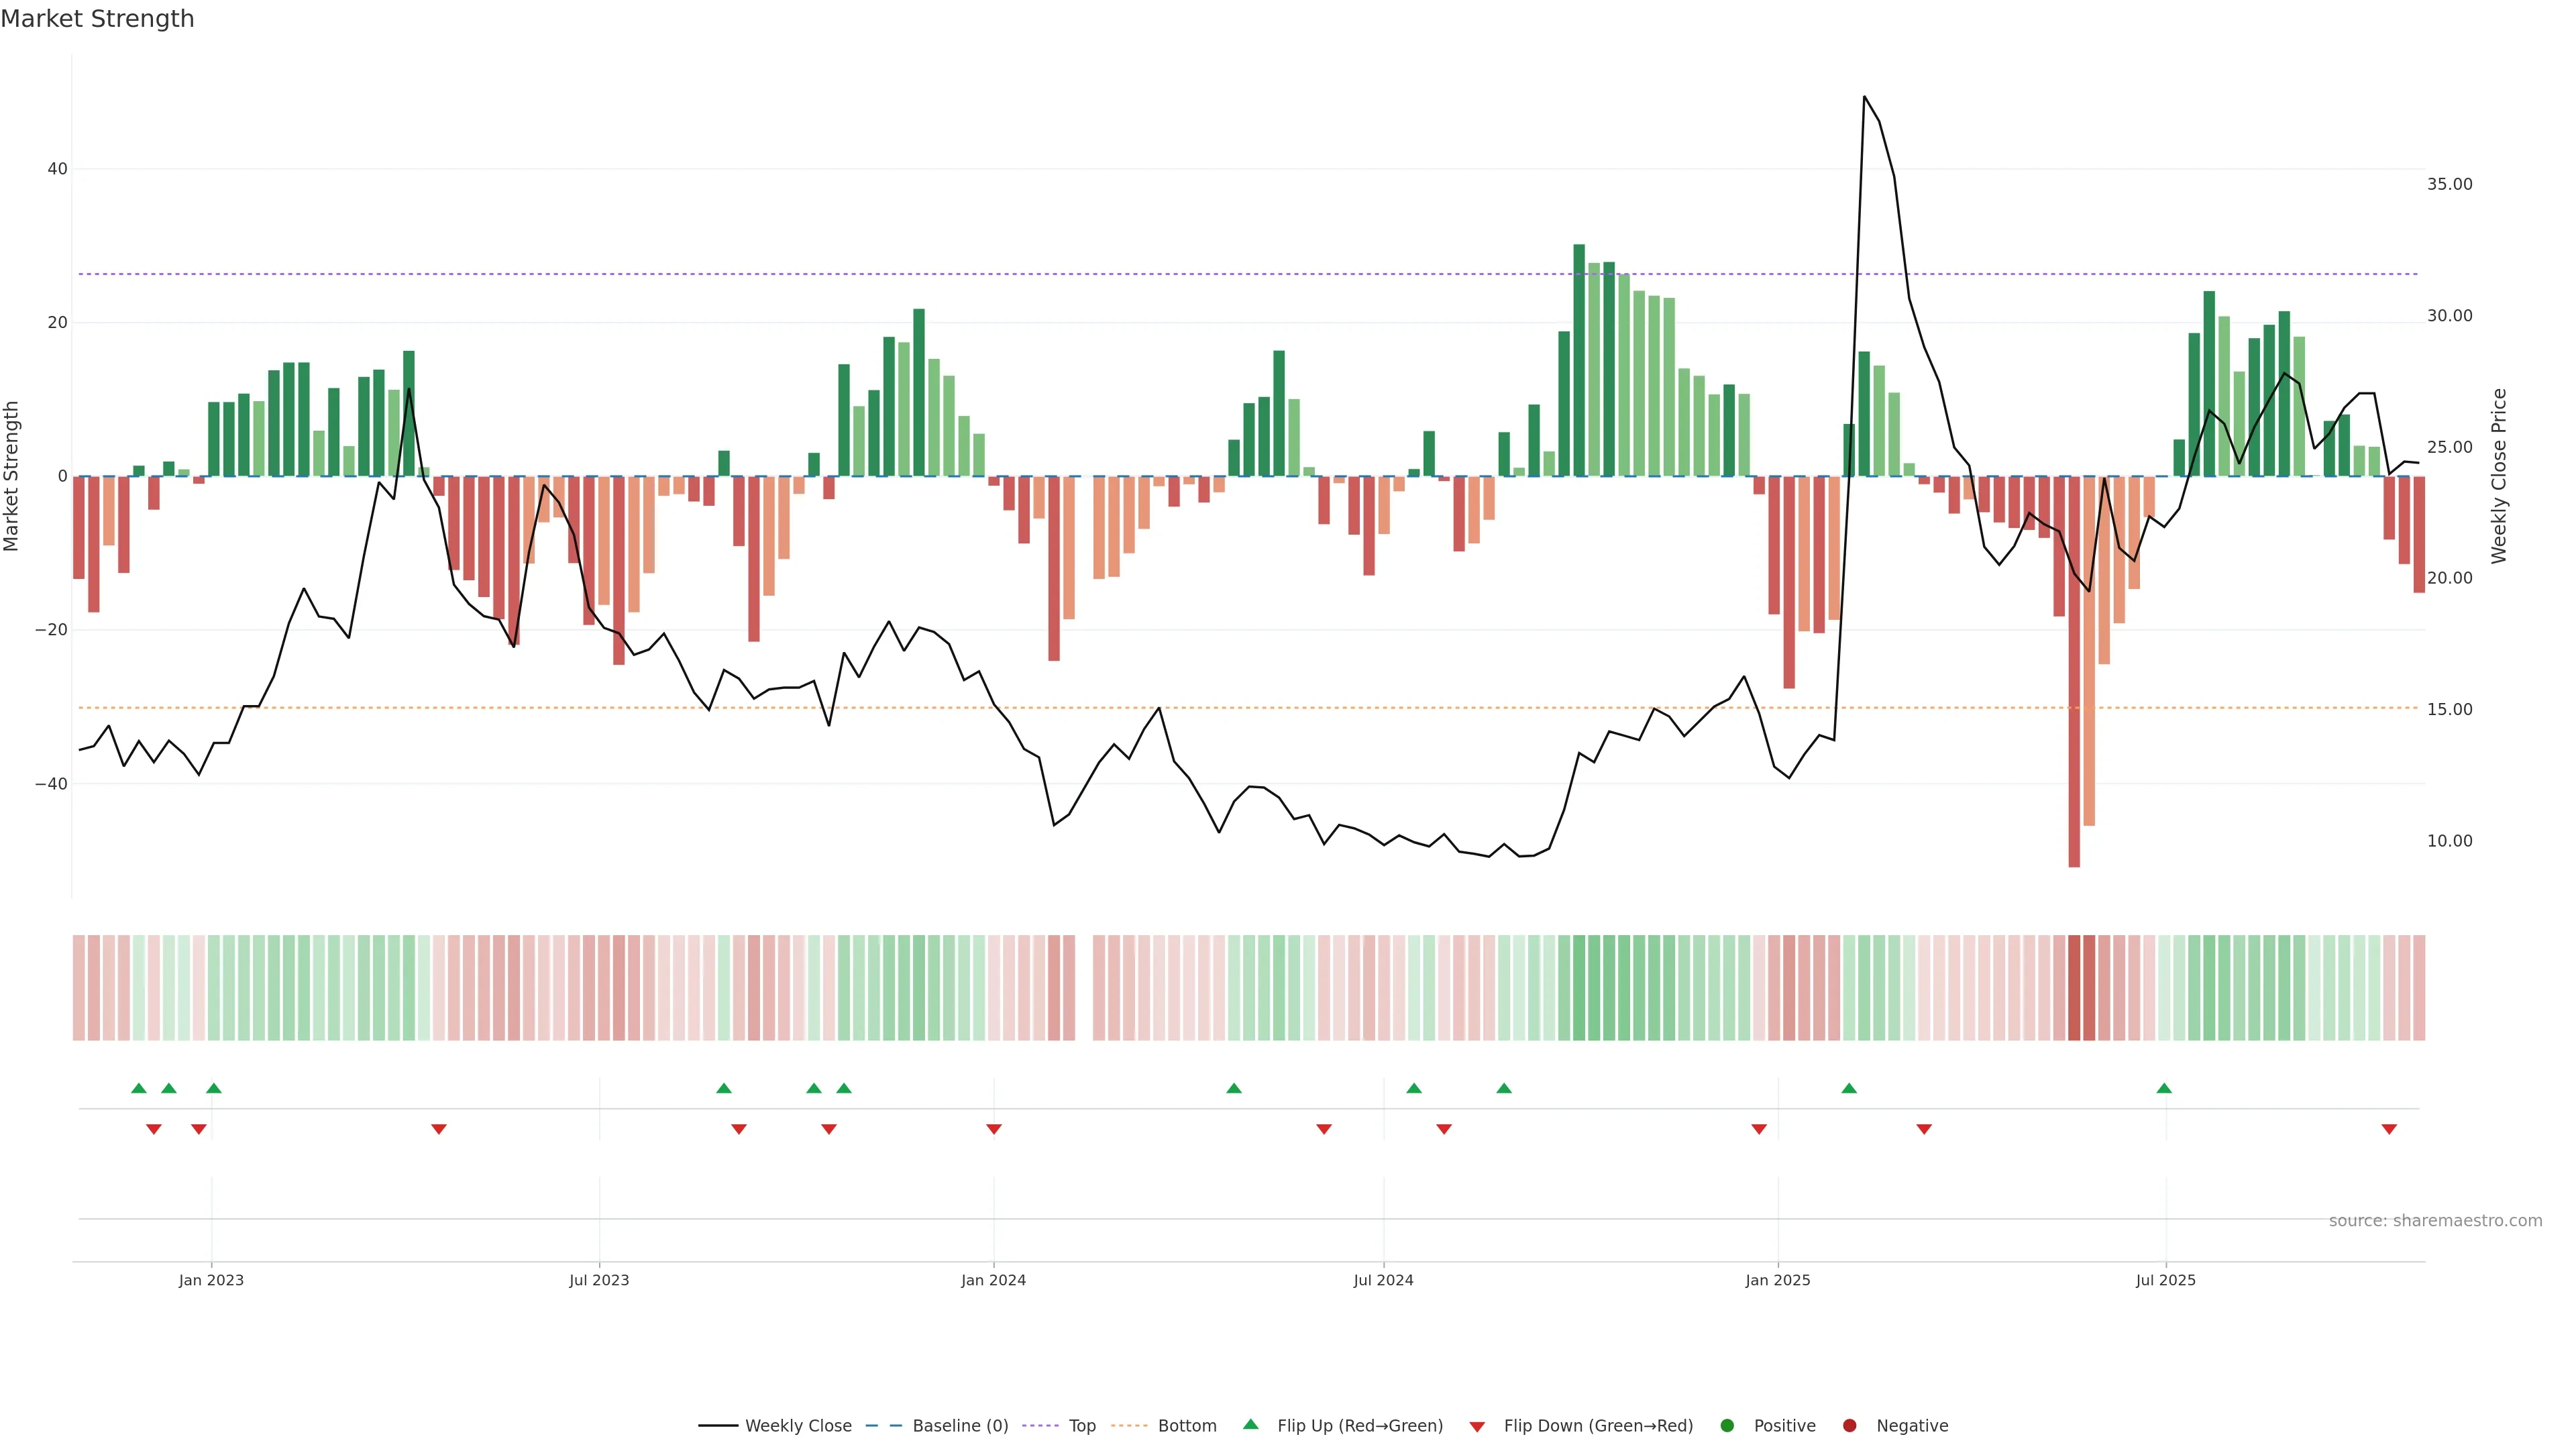
Task: Click the Flip Up green triangle legend icon
Action: tap(1250, 1424)
